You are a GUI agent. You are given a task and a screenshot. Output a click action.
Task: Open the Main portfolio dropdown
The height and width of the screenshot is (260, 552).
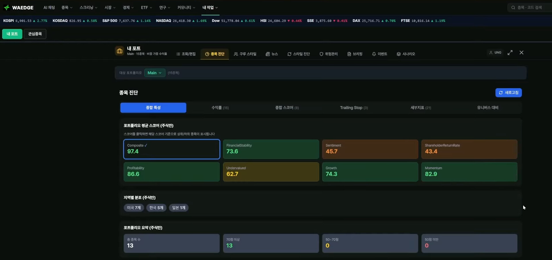pyautogui.click(x=155, y=73)
